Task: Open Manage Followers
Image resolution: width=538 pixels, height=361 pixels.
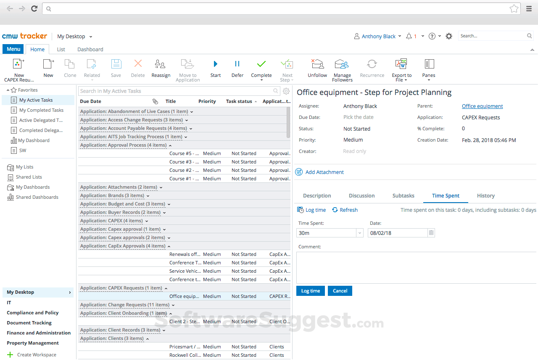Action: 342,64
